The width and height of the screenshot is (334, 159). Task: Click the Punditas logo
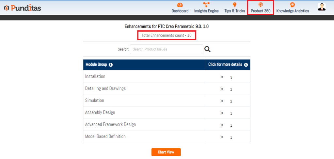23,8
